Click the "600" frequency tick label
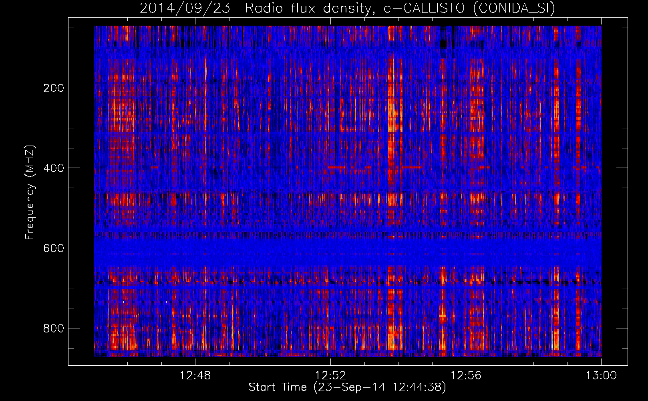This screenshot has width=648, height=401. pyautogui.click(x=54, y=249)
